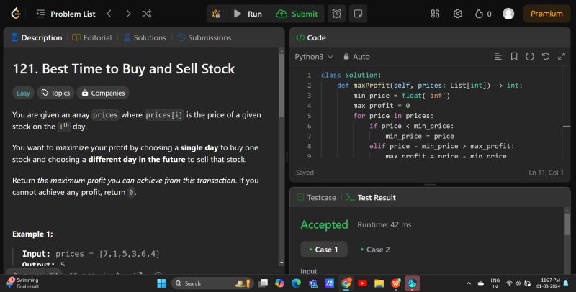The height and width of the screenshot is (292, 576).
Task: Switch to the Testcase tab
Action: click(316, 197)
